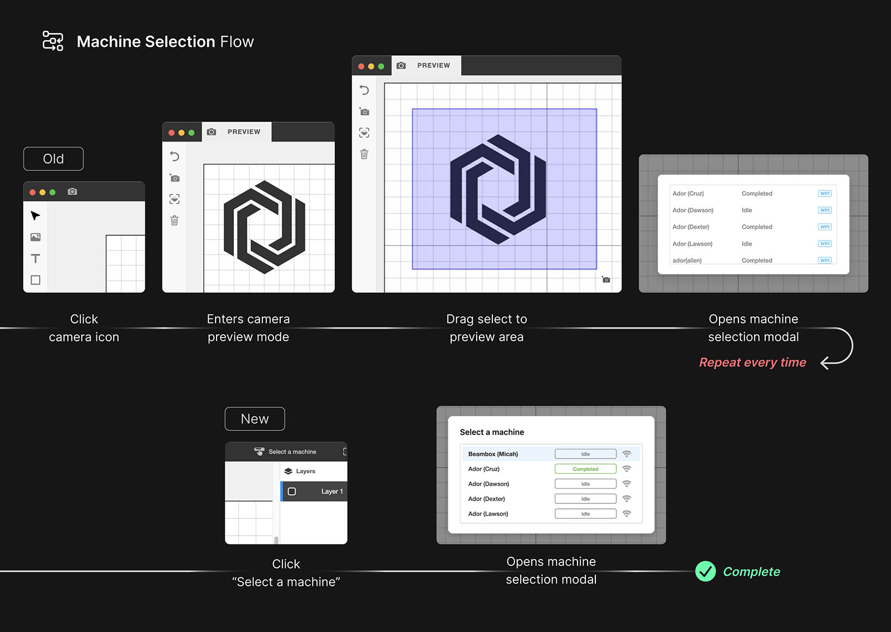Click the WIFI badge in the old modal's Ador (Dexter) row

[x=825, y=227]
